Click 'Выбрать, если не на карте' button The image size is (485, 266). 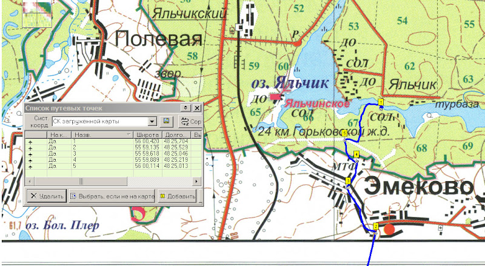tap(112, 196)
